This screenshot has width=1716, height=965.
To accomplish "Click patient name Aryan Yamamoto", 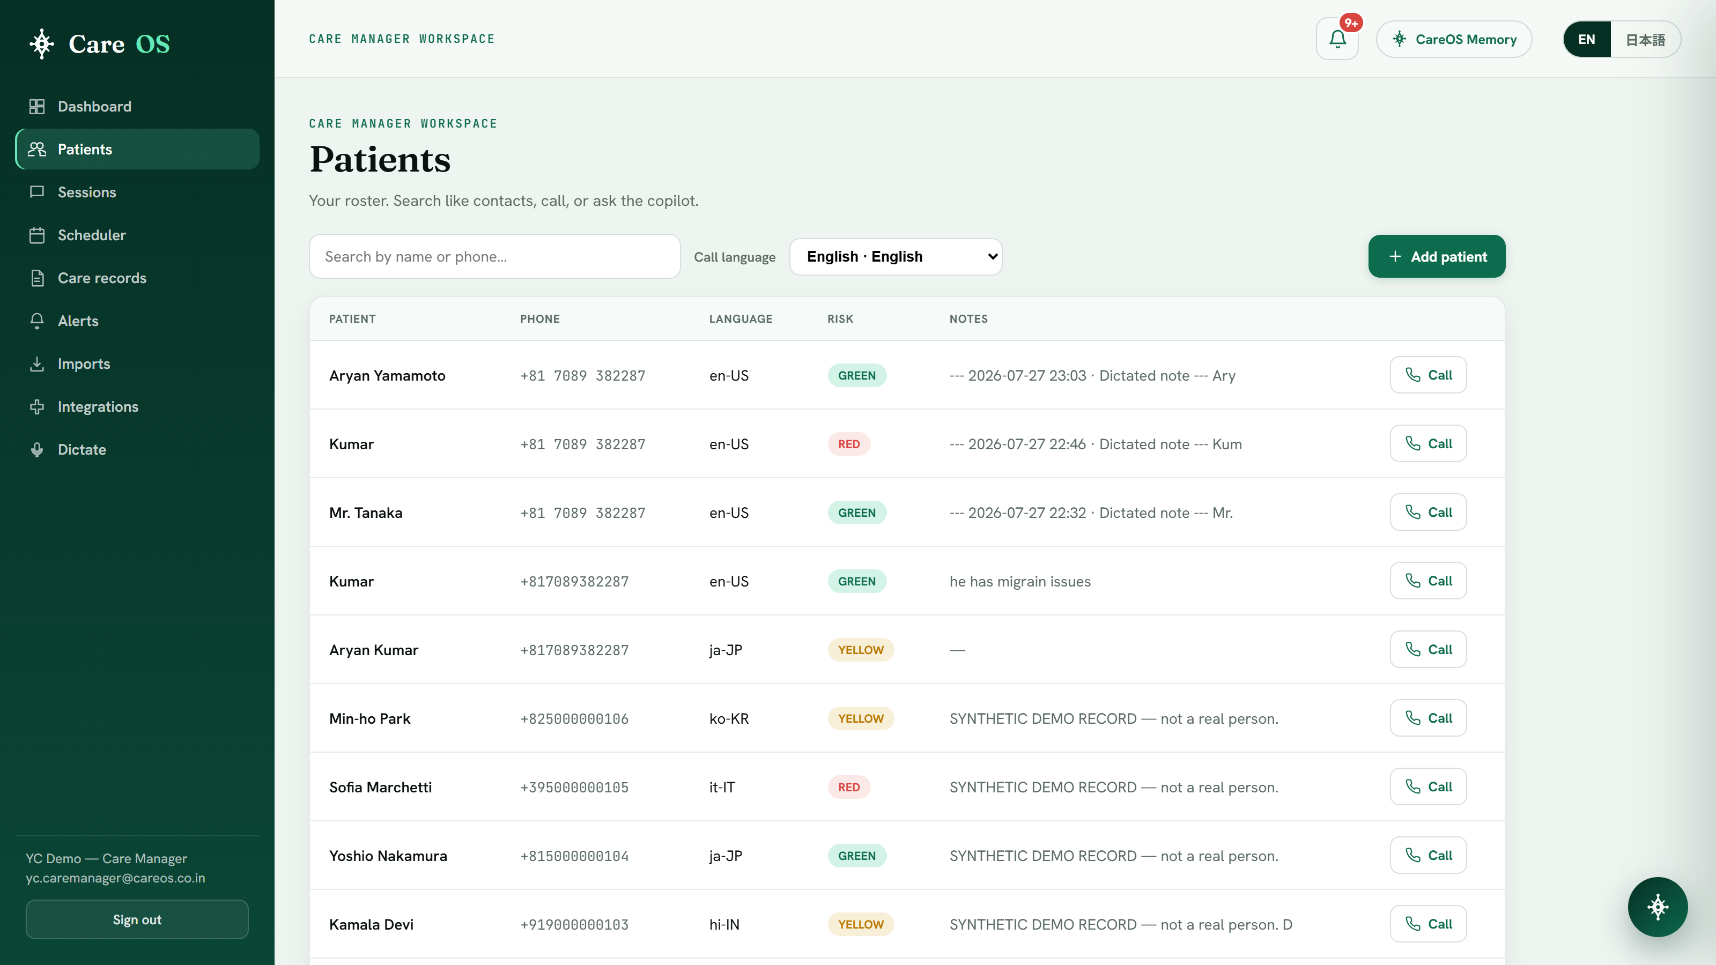I will click(387, 376).
